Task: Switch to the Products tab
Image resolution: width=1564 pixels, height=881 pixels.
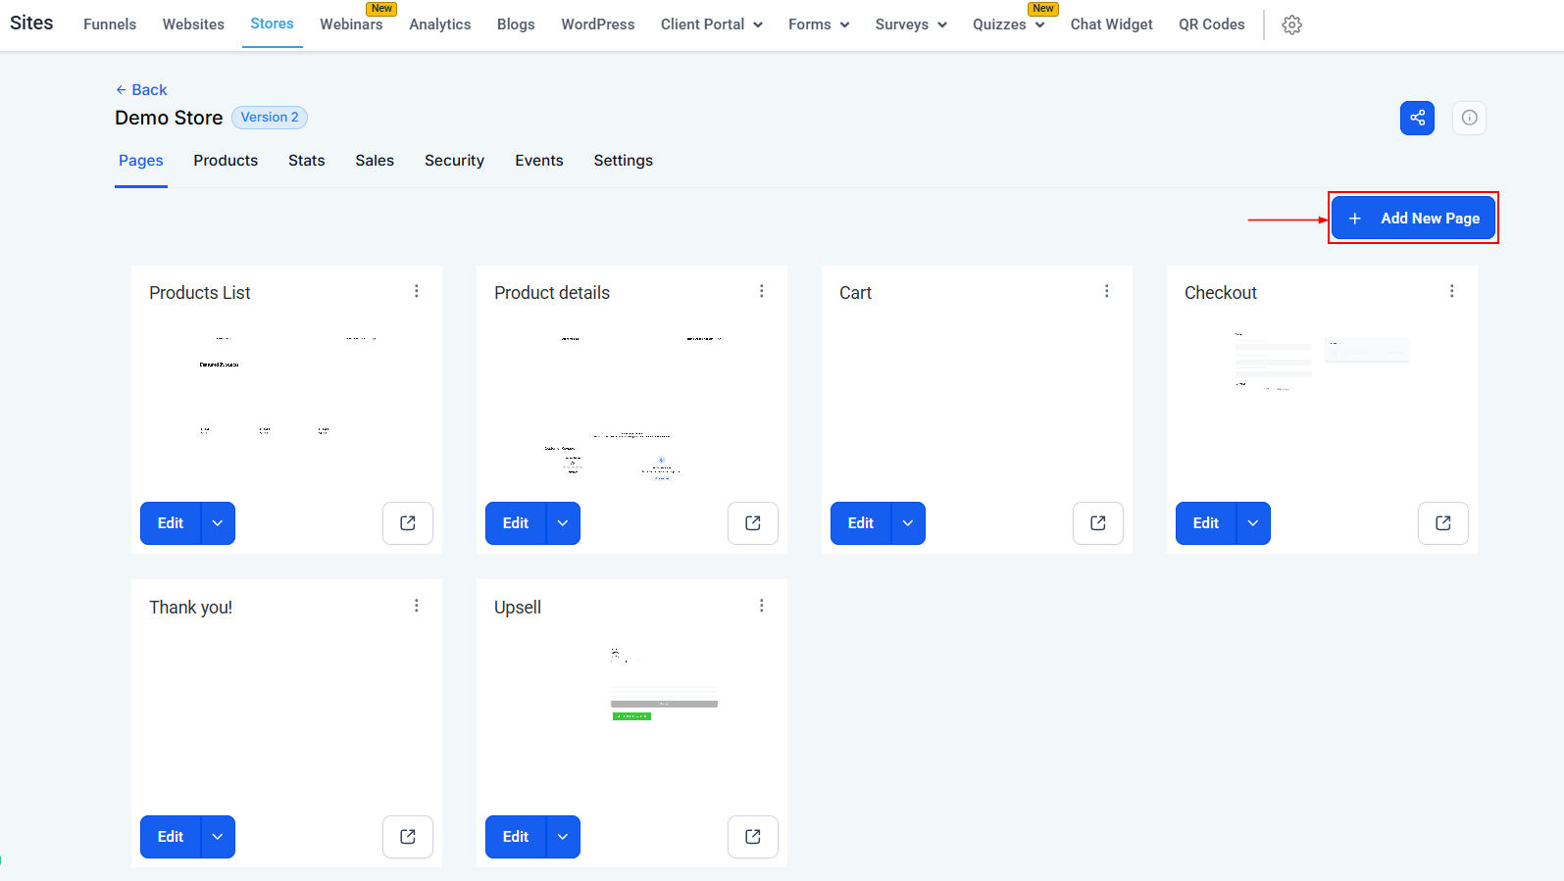Action: coord(226,161)
